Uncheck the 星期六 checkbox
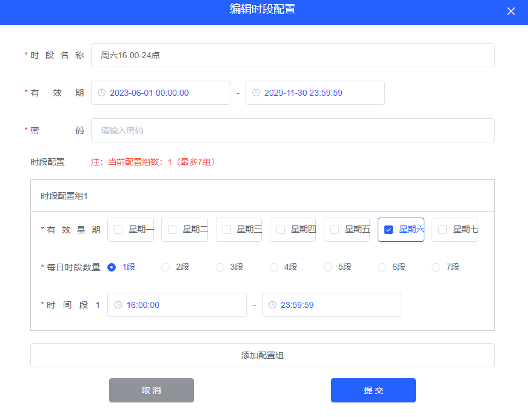The height and width of the screenshot is (417, 528). click(389, 230)
